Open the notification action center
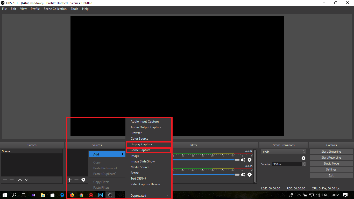This screenshot has width=354, height=199. click(345, 195)
